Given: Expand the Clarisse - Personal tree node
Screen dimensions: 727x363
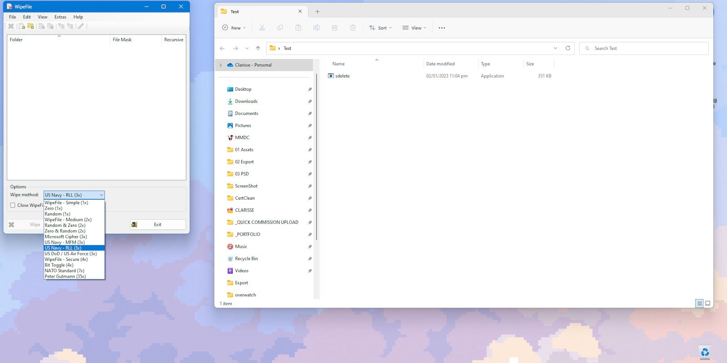Looking at the screenshot, I should [x=221, y=65].
